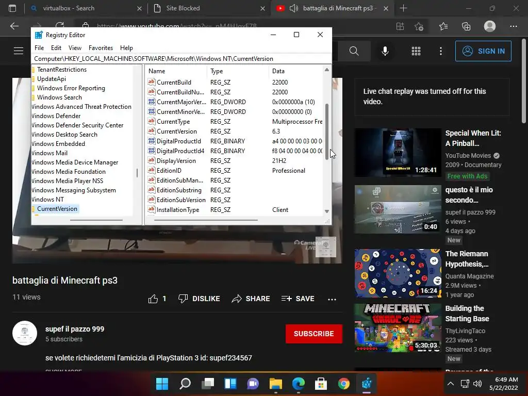Open taskbar Search magnifier

[185, 384]
